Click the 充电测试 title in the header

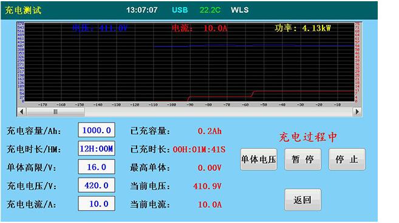tap(23, 10)
